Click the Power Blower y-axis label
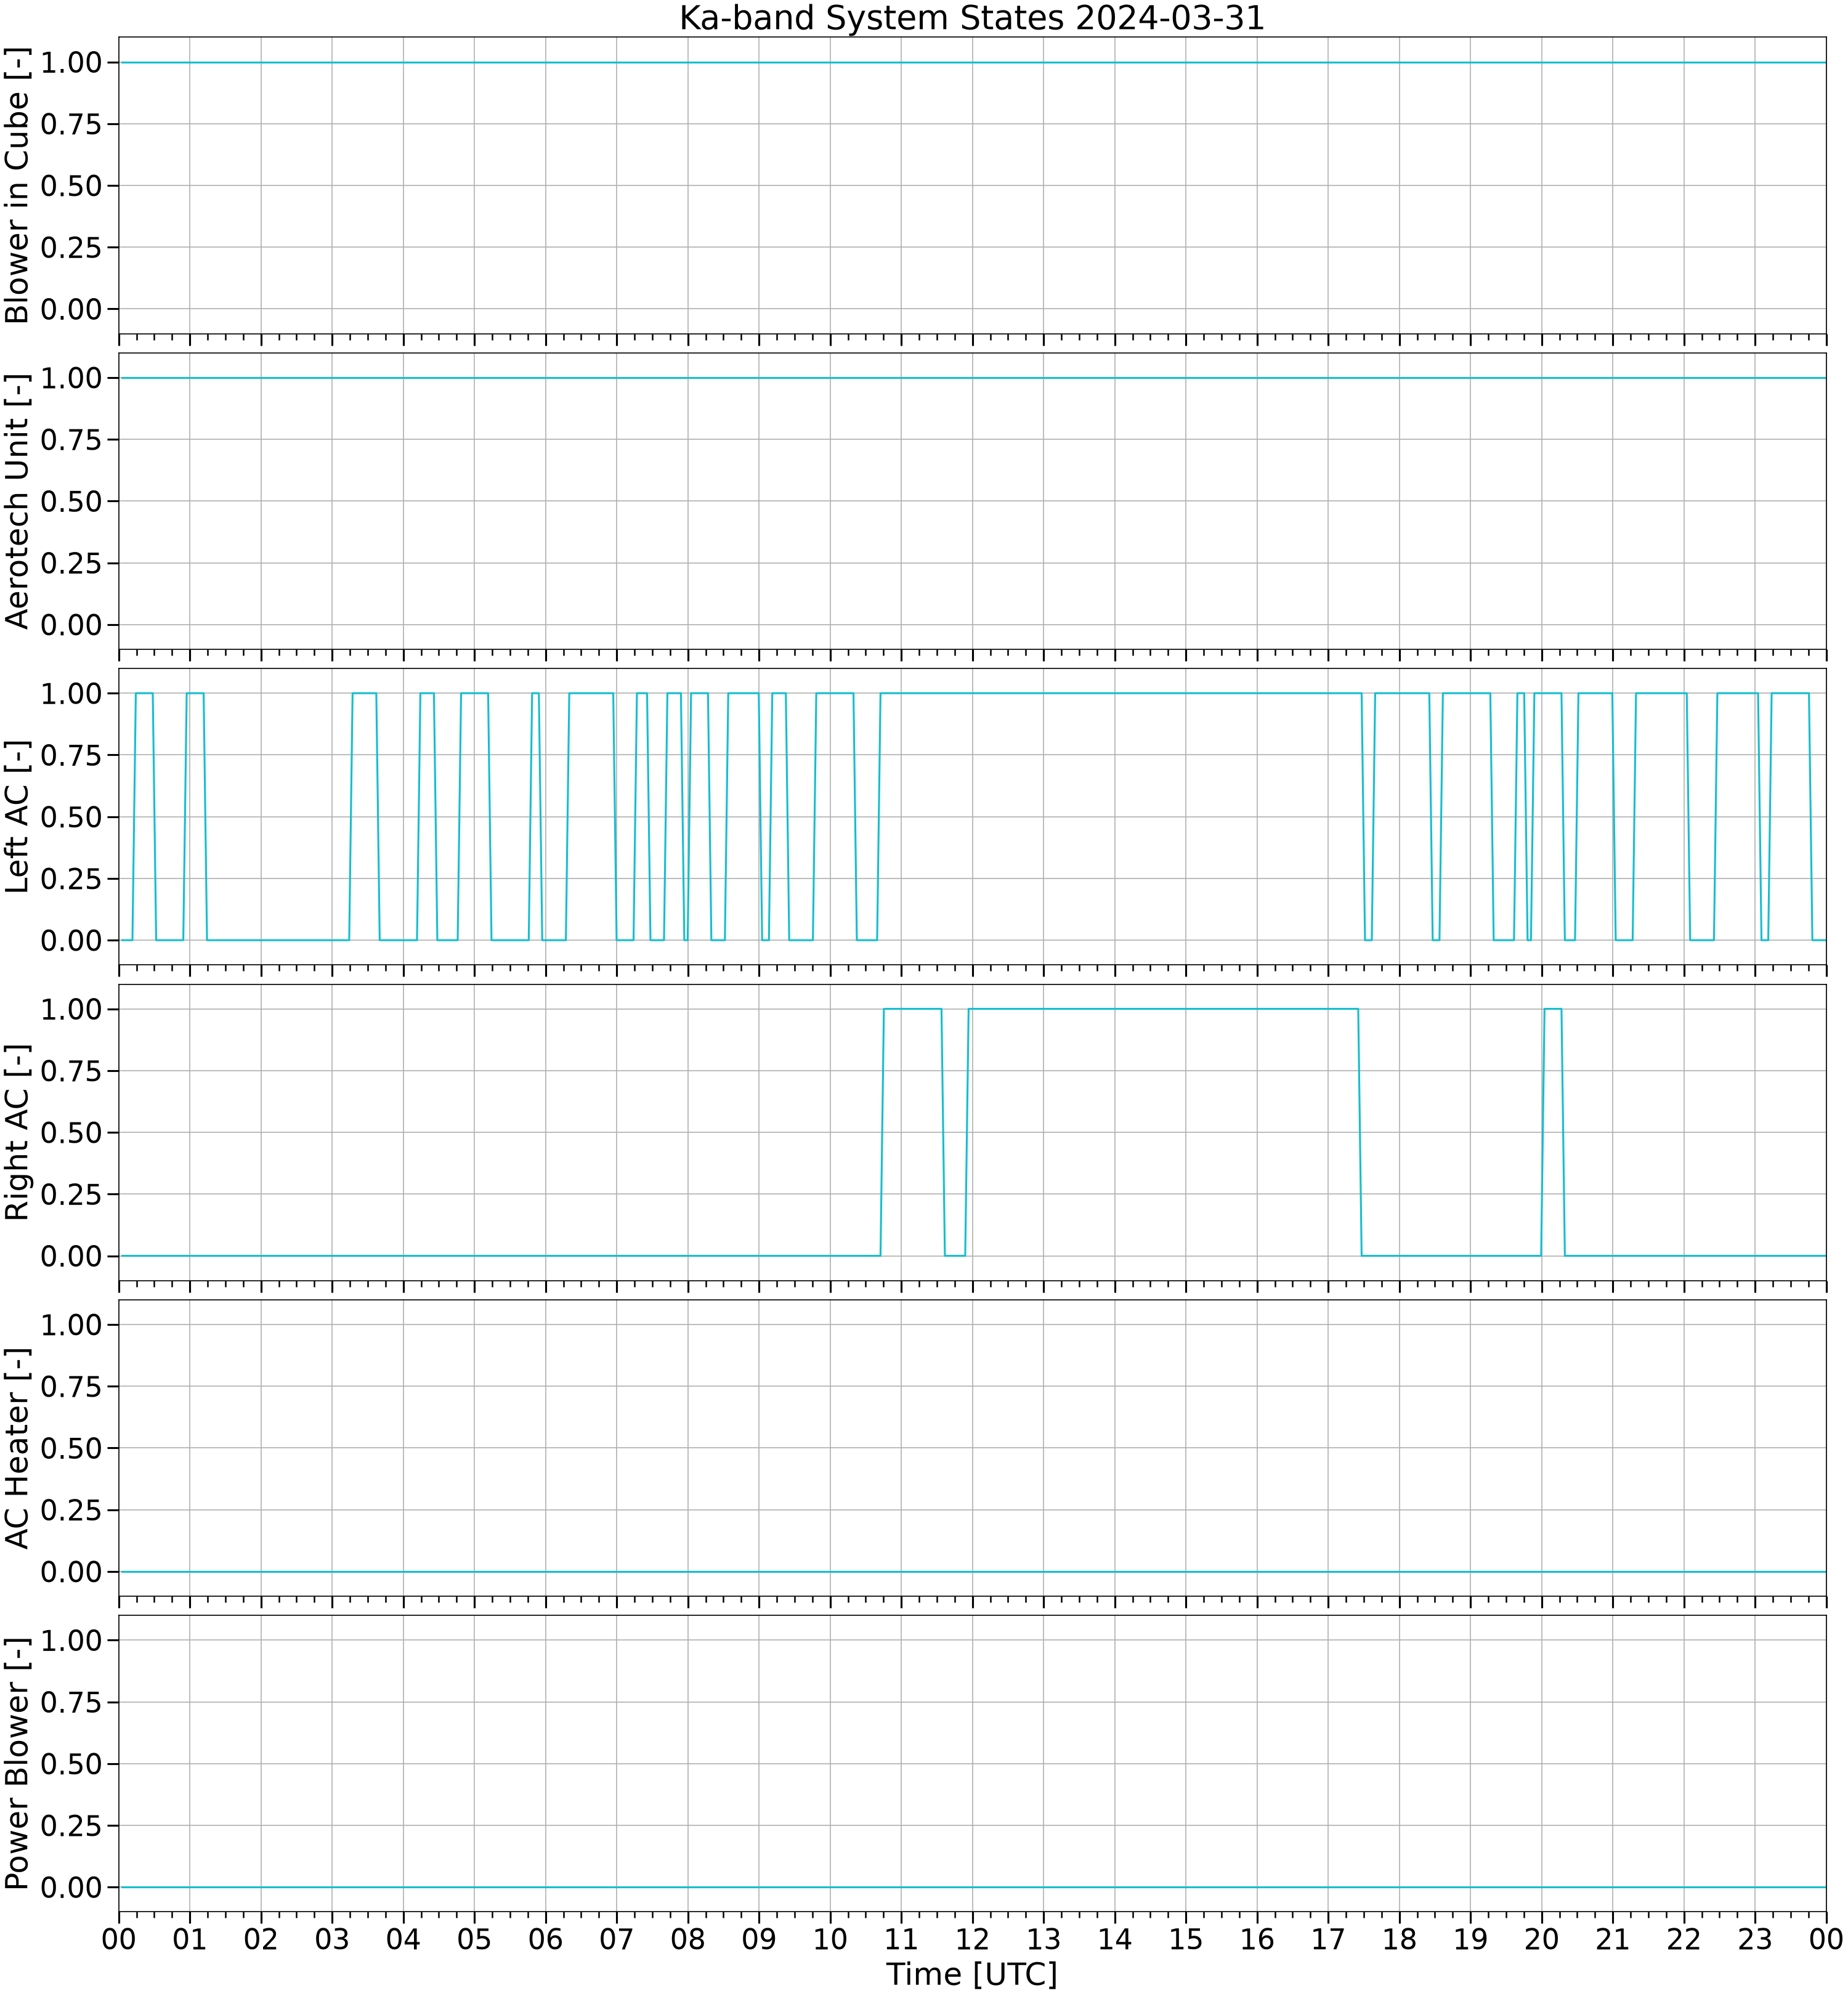The image size is (1848, 1996). coord(17,1763)
